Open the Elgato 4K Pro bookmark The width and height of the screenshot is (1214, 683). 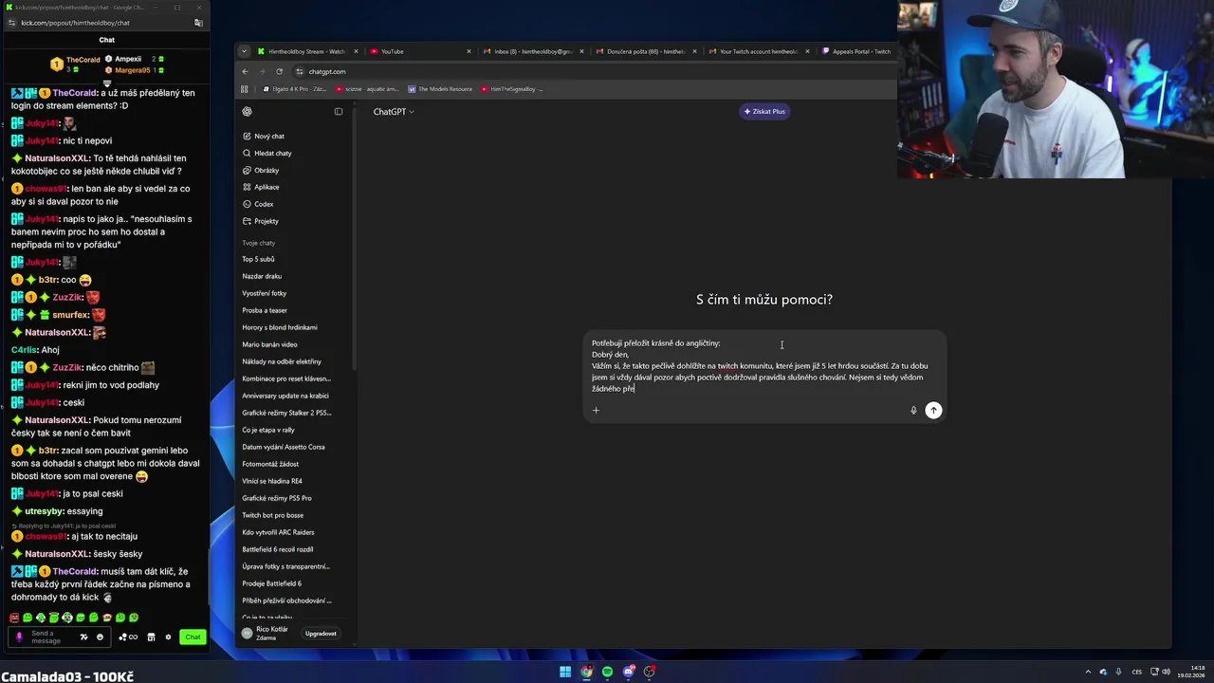pos(294,89)
